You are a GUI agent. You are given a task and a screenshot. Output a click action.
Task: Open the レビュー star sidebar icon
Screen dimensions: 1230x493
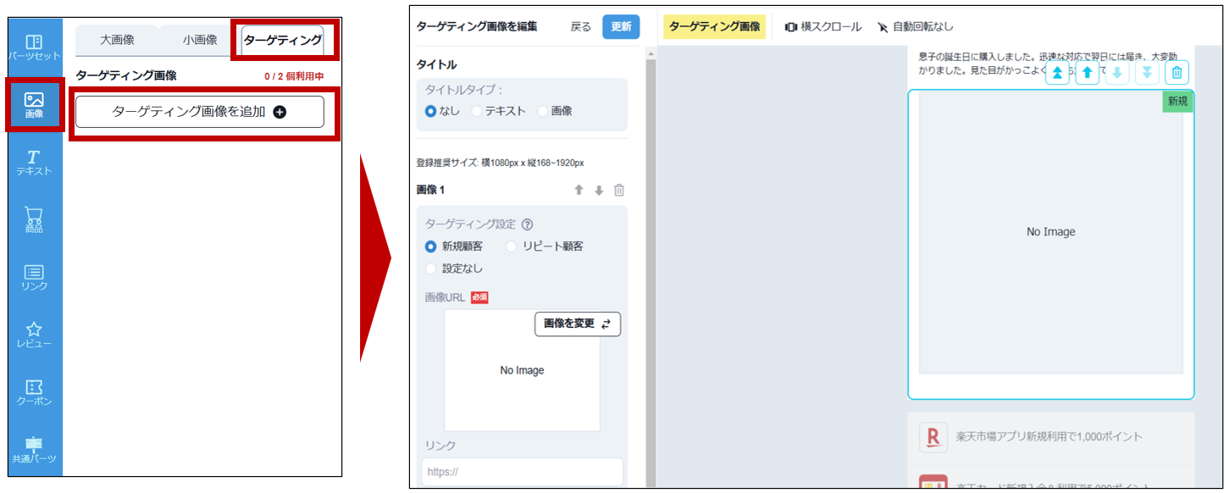click(x=34, y=335)
